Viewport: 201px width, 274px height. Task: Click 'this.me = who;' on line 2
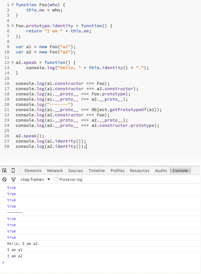[x=44, y=10]
